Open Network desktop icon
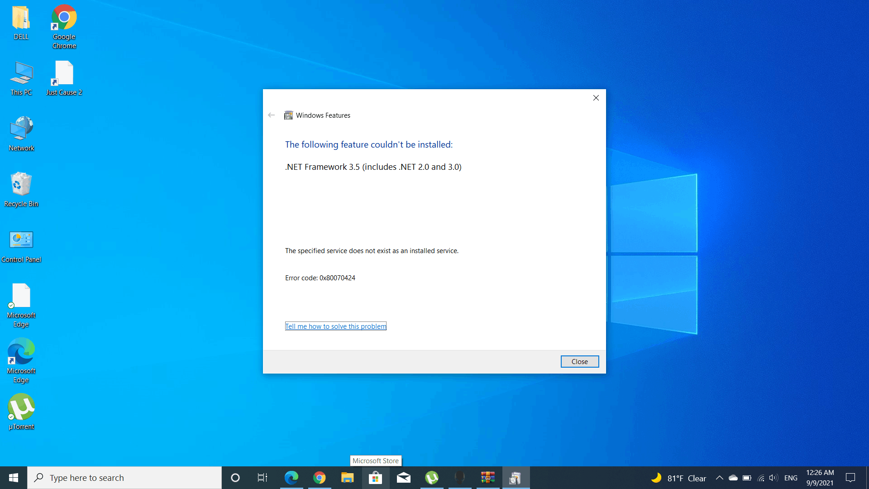The width and height of the screenshot is (869, 489). [21, 134]
